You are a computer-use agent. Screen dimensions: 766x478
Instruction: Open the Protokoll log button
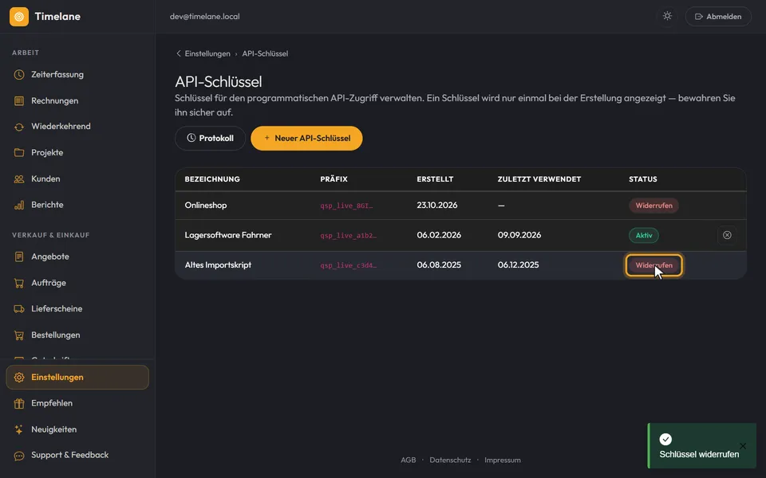coord(210,139)
